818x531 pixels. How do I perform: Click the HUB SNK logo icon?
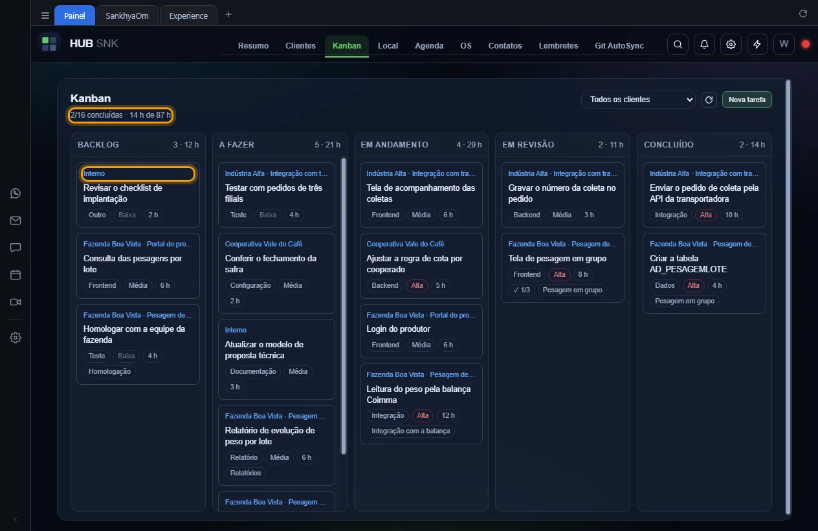point(49,44)
